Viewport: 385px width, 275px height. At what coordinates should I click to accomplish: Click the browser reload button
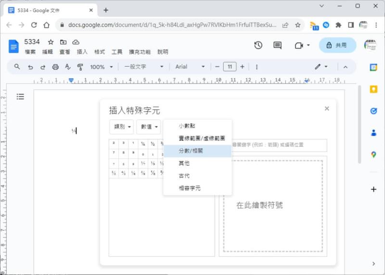pyautogui.click(x=34, y=25)
